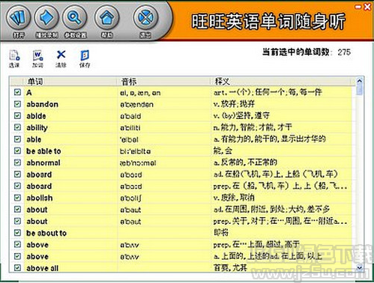The image size is (374, 283).
Task: Deselect the "able" row checkbox
Action: [17, 139]
